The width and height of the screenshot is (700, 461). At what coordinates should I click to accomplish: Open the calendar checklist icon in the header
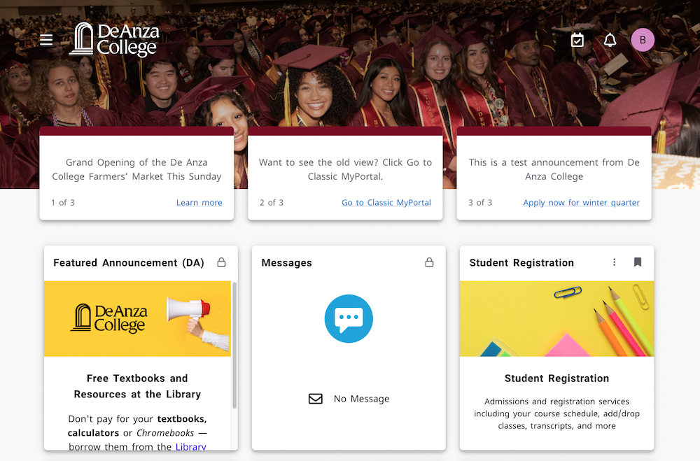click(577, 40)
